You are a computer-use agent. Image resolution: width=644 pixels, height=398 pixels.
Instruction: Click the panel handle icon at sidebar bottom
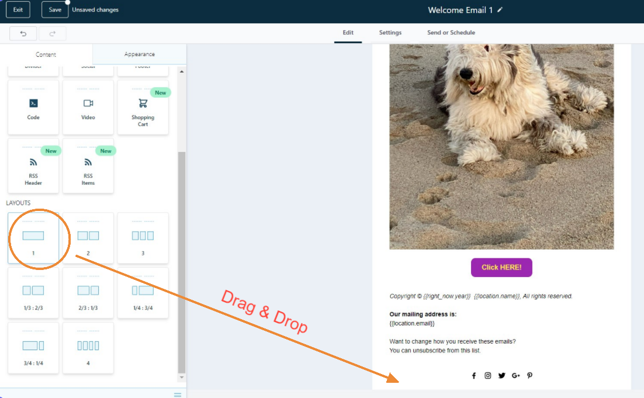(178, 394)
